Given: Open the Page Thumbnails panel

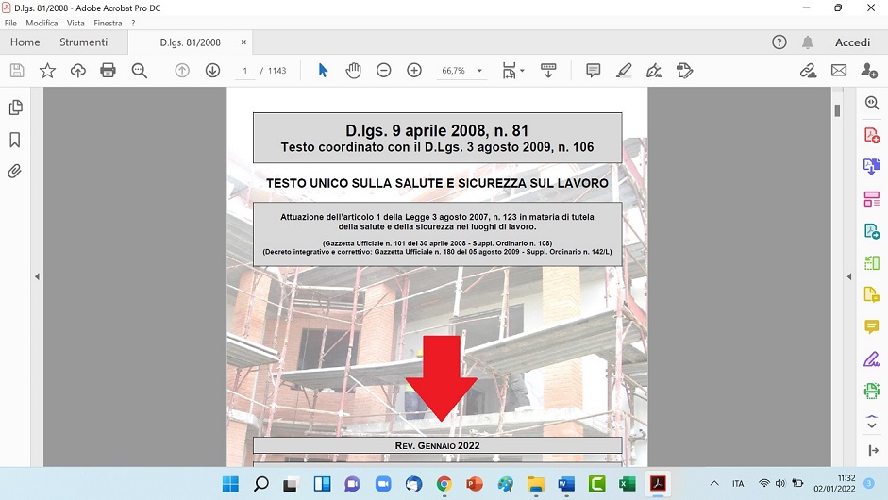Looking at the screenshot, I should [x=15, y=108].
